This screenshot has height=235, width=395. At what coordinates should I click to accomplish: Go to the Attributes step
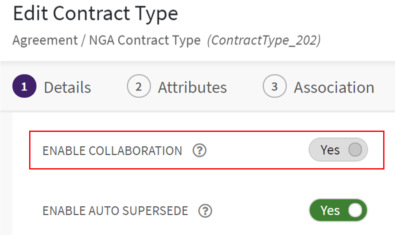click(x=192, y=87)
